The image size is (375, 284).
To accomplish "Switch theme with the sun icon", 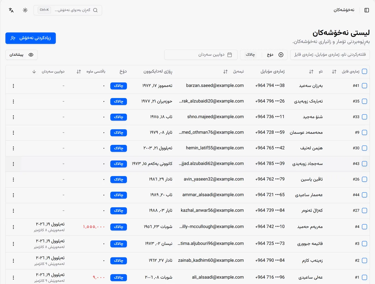I will pyautogui.click(x=25, y=10).
